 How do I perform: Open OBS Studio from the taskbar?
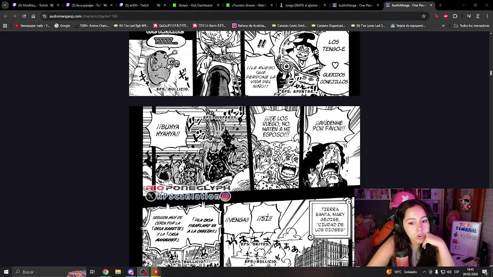click(143, 272)
